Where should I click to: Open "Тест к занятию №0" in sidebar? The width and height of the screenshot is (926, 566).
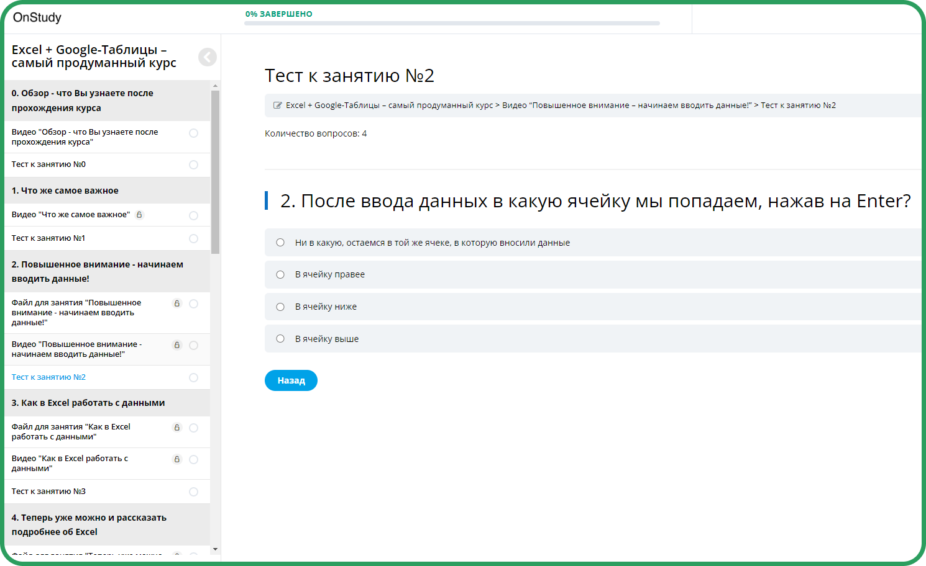pos(48,164)
